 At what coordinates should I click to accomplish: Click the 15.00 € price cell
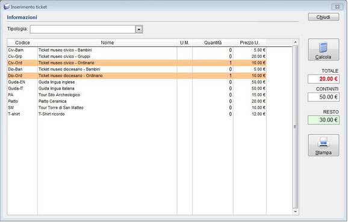[x=250, y=95]
